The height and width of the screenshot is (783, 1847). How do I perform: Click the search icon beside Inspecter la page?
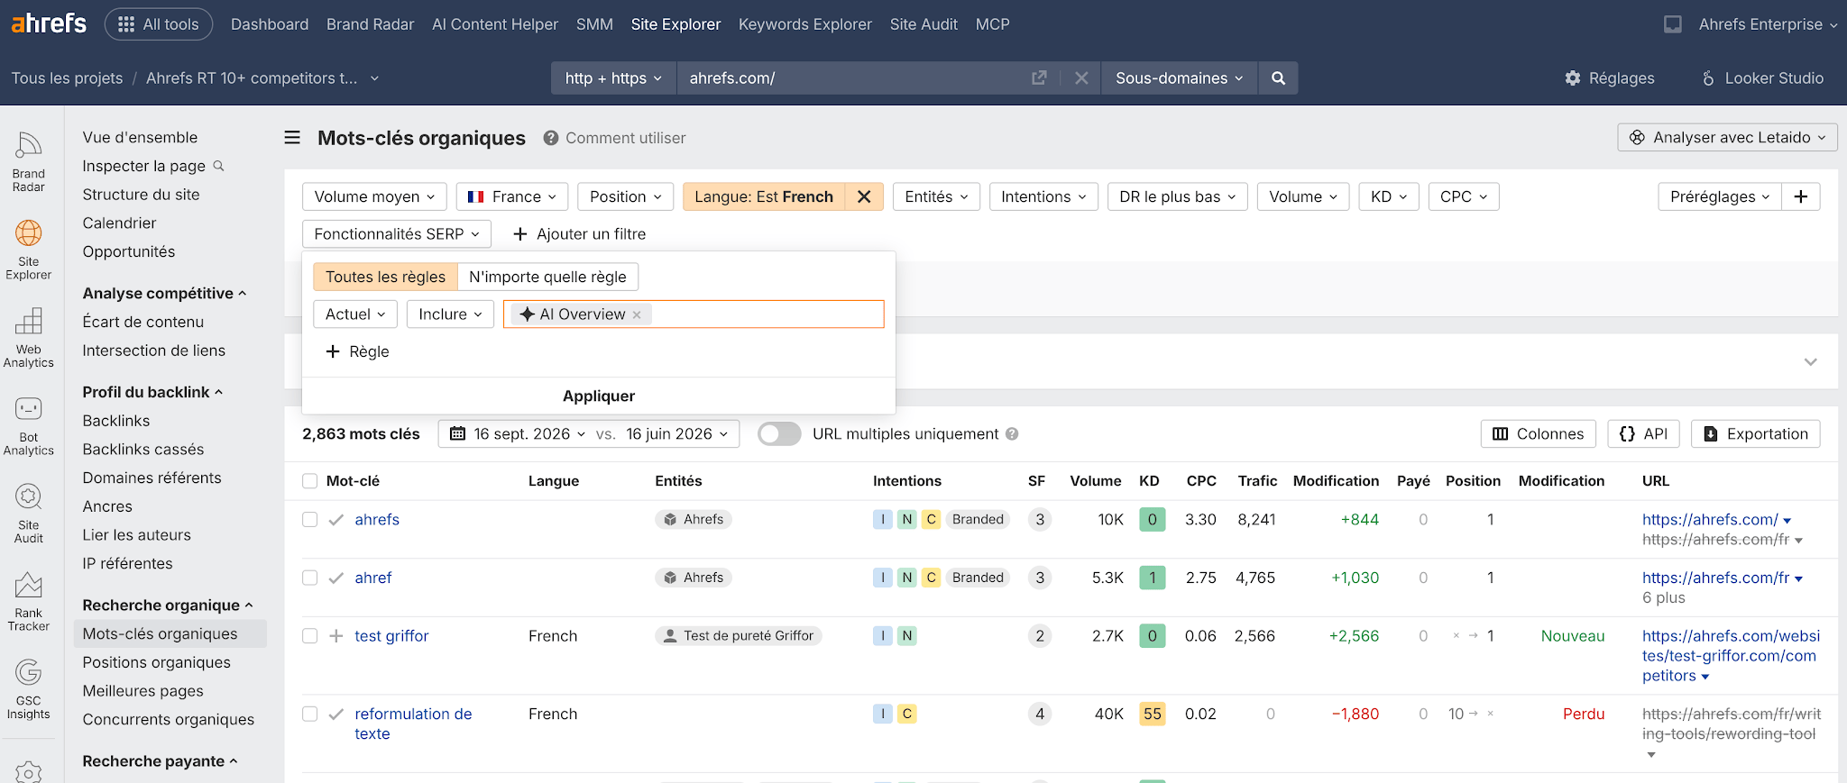pos(218,166)
